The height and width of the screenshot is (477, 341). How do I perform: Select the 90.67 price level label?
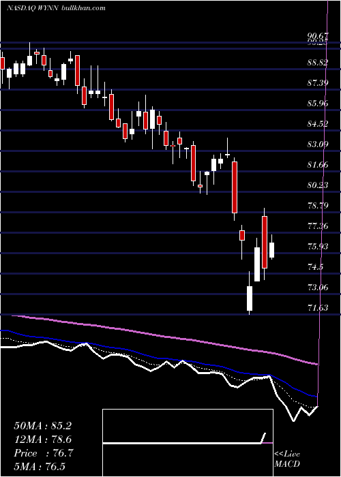(318, 37)
